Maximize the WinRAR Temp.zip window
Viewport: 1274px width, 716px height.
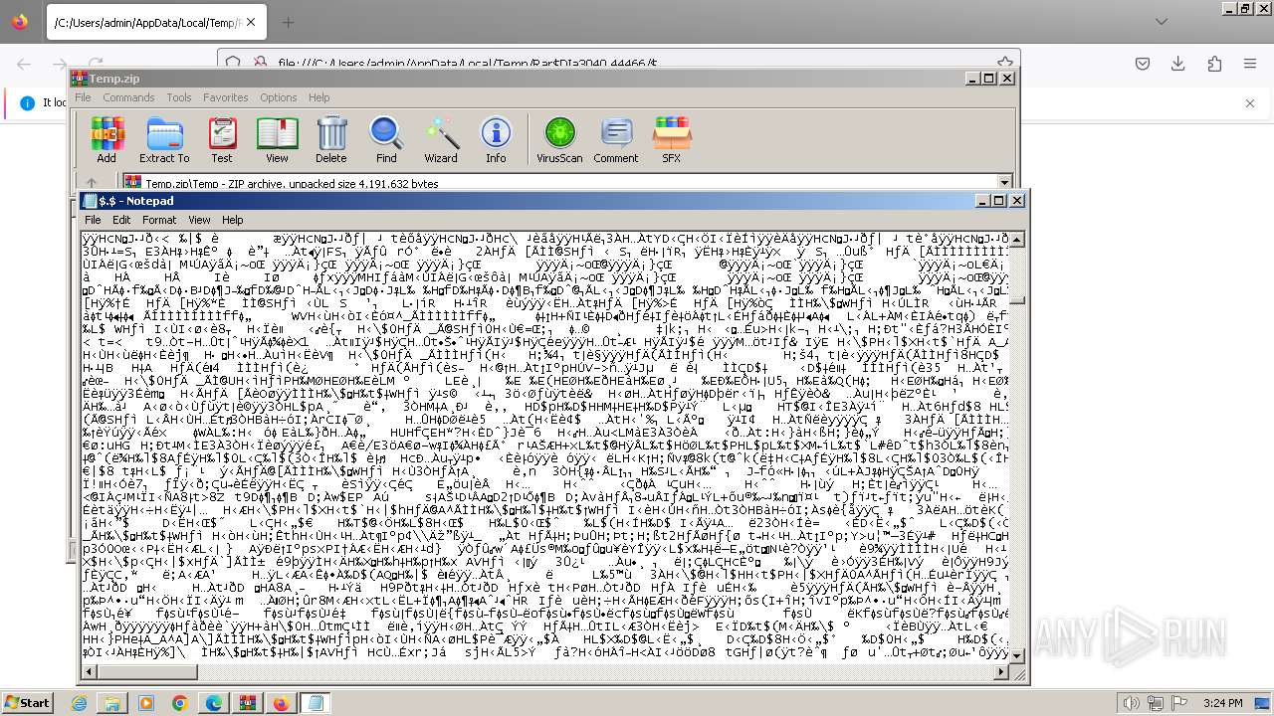click(x=989, y=79)
